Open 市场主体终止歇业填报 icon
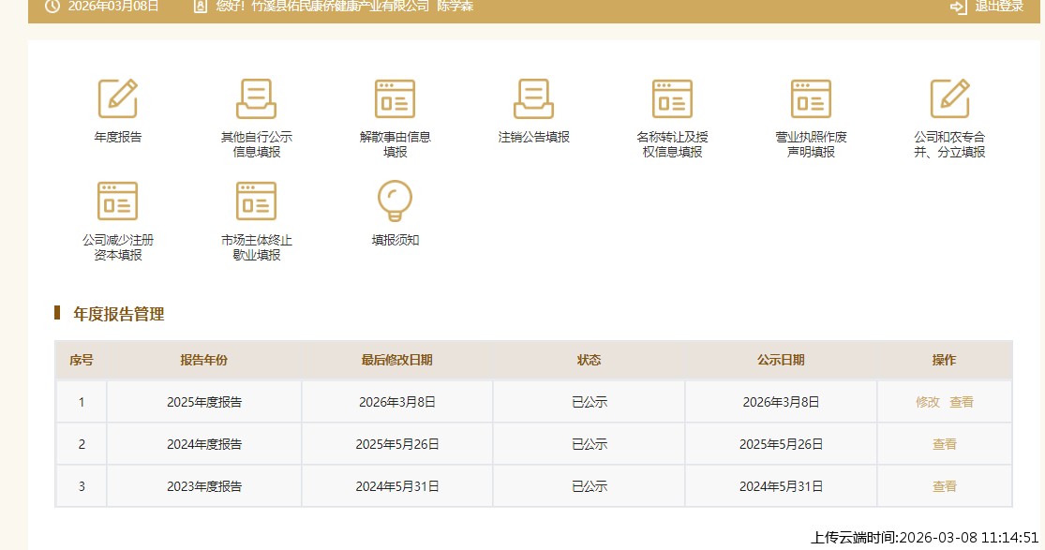 coord(256,201)
